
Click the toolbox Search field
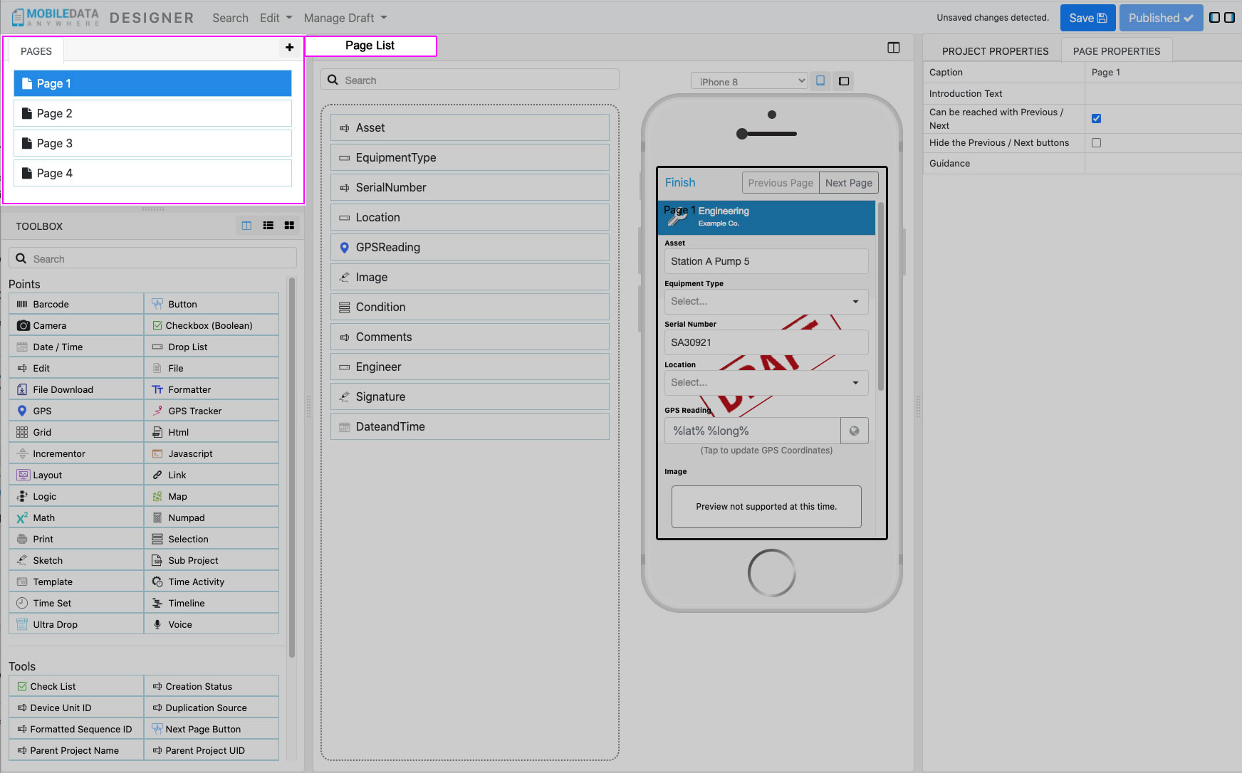point(152,258)
